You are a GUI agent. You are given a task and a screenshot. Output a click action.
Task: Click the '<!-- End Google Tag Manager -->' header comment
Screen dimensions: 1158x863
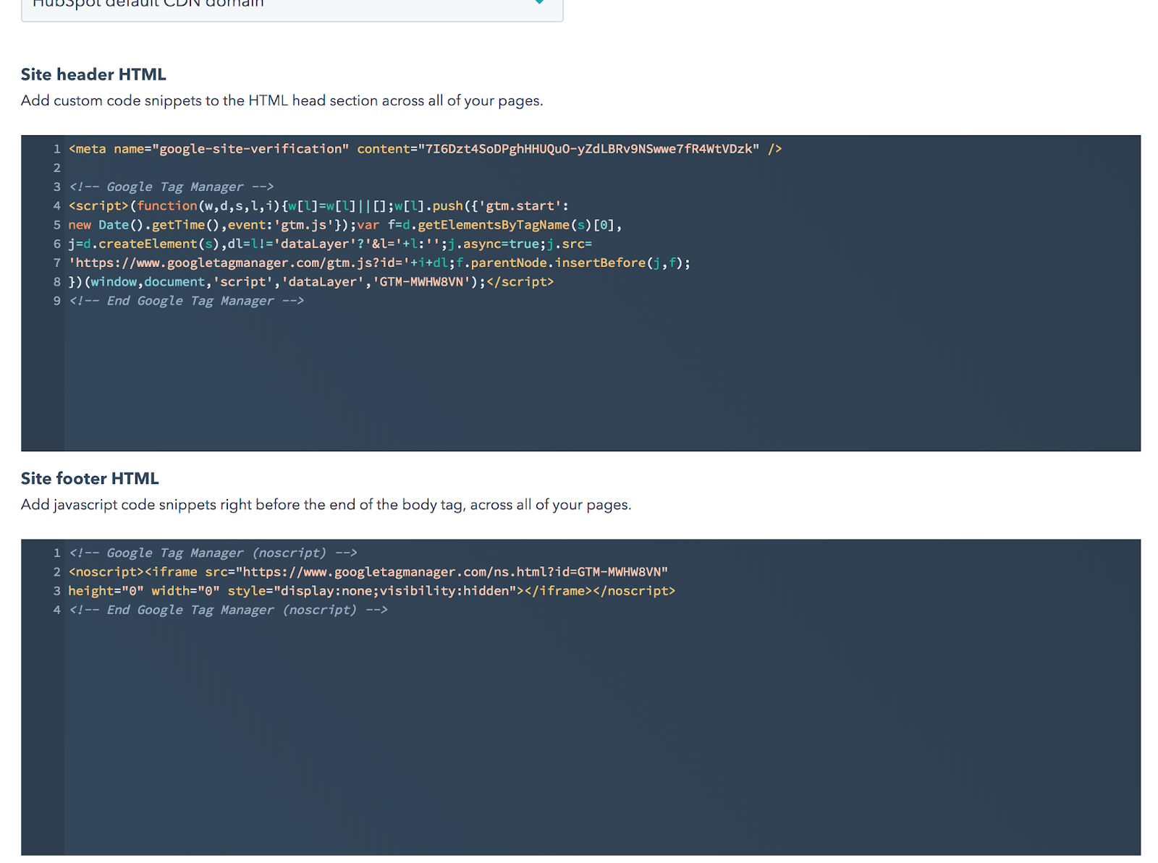(186, 301)
